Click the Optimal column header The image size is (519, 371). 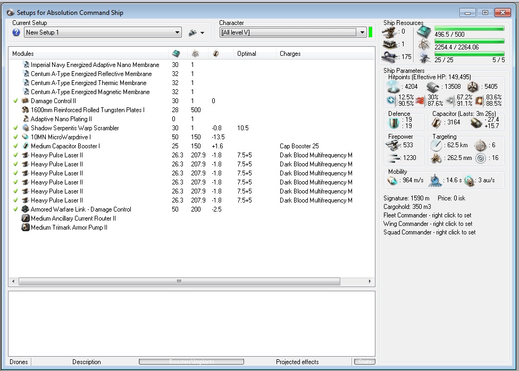tap(247, 54)
